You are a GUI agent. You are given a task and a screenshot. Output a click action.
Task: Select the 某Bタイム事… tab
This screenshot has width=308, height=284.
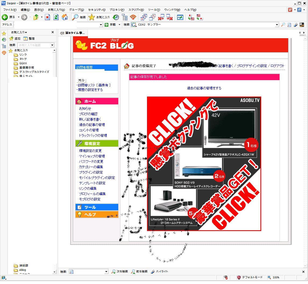(x=73, y=33)
